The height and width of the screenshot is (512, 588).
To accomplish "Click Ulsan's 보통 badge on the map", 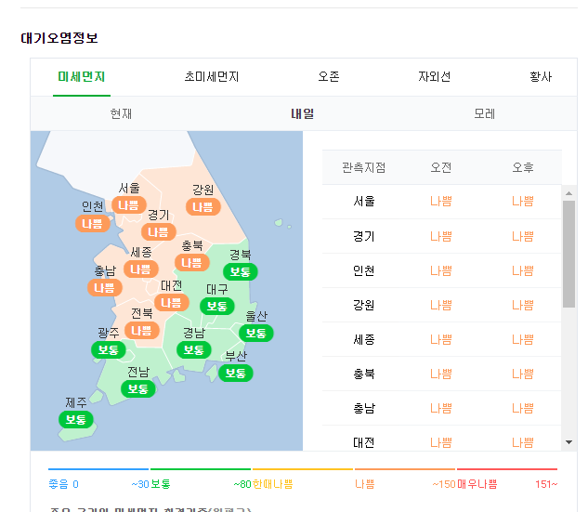I will tap(256, 333).
